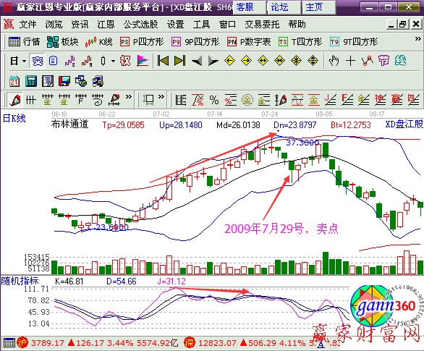Open the 浏览 menu
The height and width of the screenshot is (351, 424).
[54, 25]
